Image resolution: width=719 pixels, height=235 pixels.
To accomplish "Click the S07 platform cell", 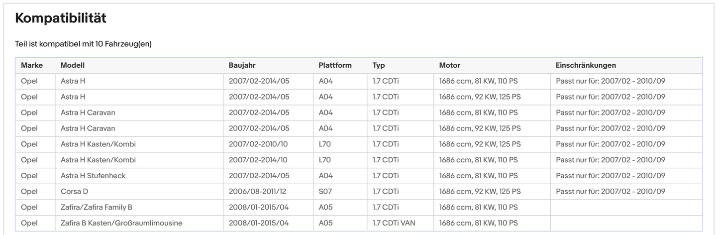I will tap(324, 192).
